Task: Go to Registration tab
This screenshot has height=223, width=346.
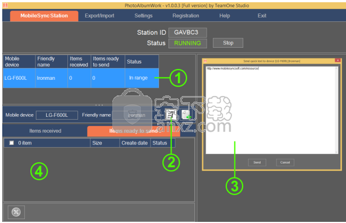Action: pyautogui.click(x=186, y=16)
